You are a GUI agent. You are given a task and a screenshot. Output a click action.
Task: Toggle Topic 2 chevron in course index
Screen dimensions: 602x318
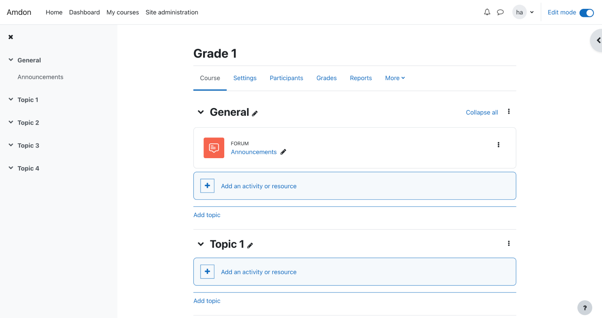click(x=11, y=122)
